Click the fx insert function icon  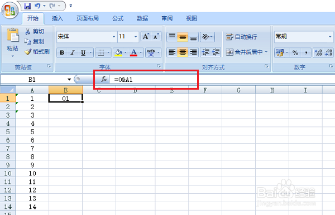pyautogui.click(x=104, y=79)
